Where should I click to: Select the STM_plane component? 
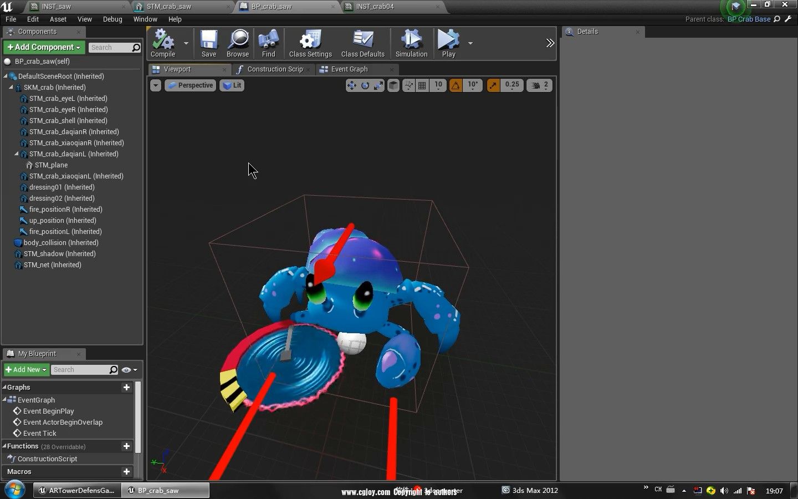(51, 165)
